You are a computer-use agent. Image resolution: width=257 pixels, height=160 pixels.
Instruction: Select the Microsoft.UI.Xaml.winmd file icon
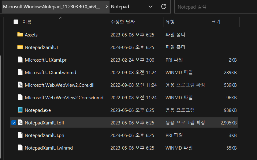point(20,72)
